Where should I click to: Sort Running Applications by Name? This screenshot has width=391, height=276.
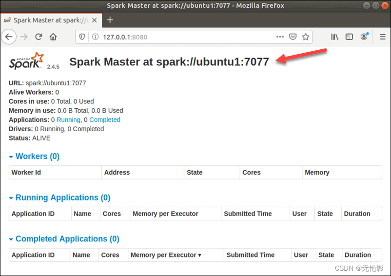click(x=82, y=214)
